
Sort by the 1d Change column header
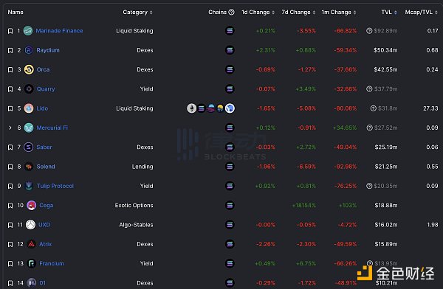click(258, 12)
